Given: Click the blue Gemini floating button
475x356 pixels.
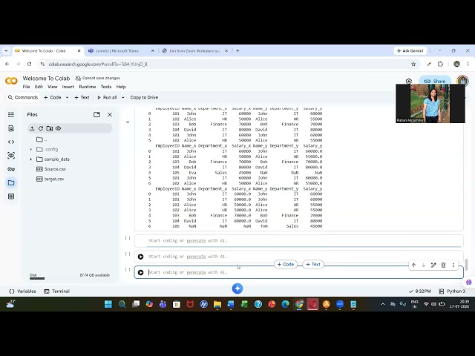Looking at the screenshot, I should pyautogui.click(x=237, y=289).
